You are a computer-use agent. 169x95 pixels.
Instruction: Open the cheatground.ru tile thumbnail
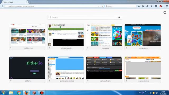click(66, 35)
